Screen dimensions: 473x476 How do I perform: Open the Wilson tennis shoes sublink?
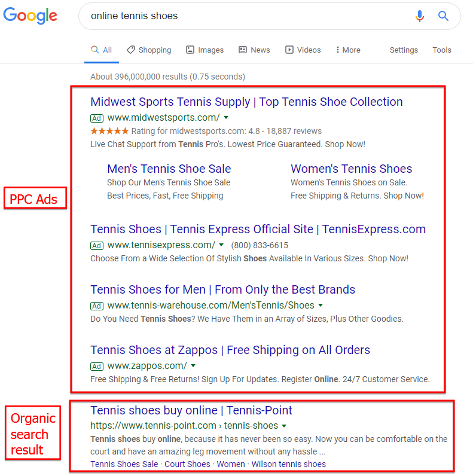289,464
